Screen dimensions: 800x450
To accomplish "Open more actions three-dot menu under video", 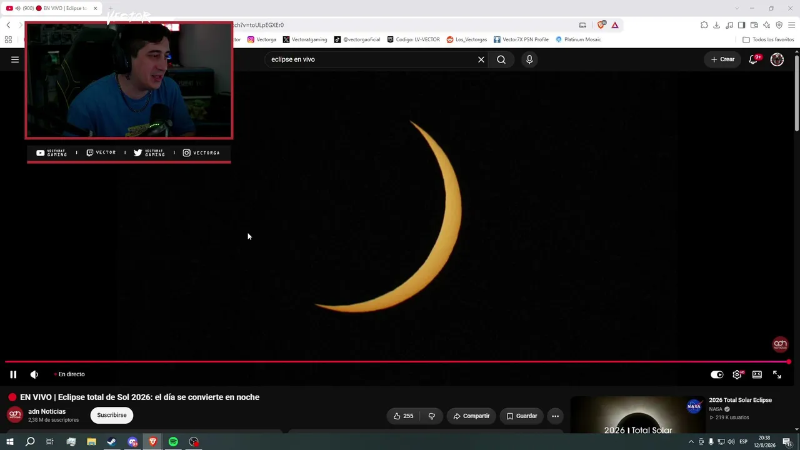I will [x=555, y=416].
